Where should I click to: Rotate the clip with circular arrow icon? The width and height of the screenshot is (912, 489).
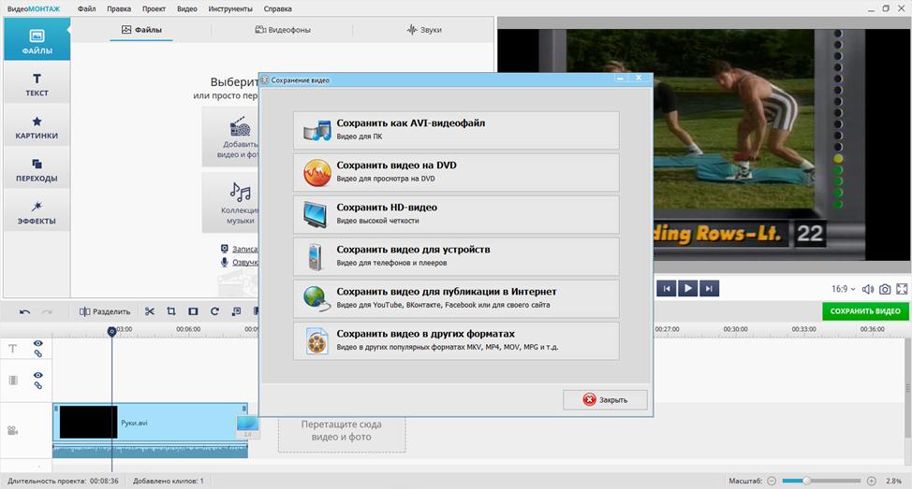coord(214,311)
